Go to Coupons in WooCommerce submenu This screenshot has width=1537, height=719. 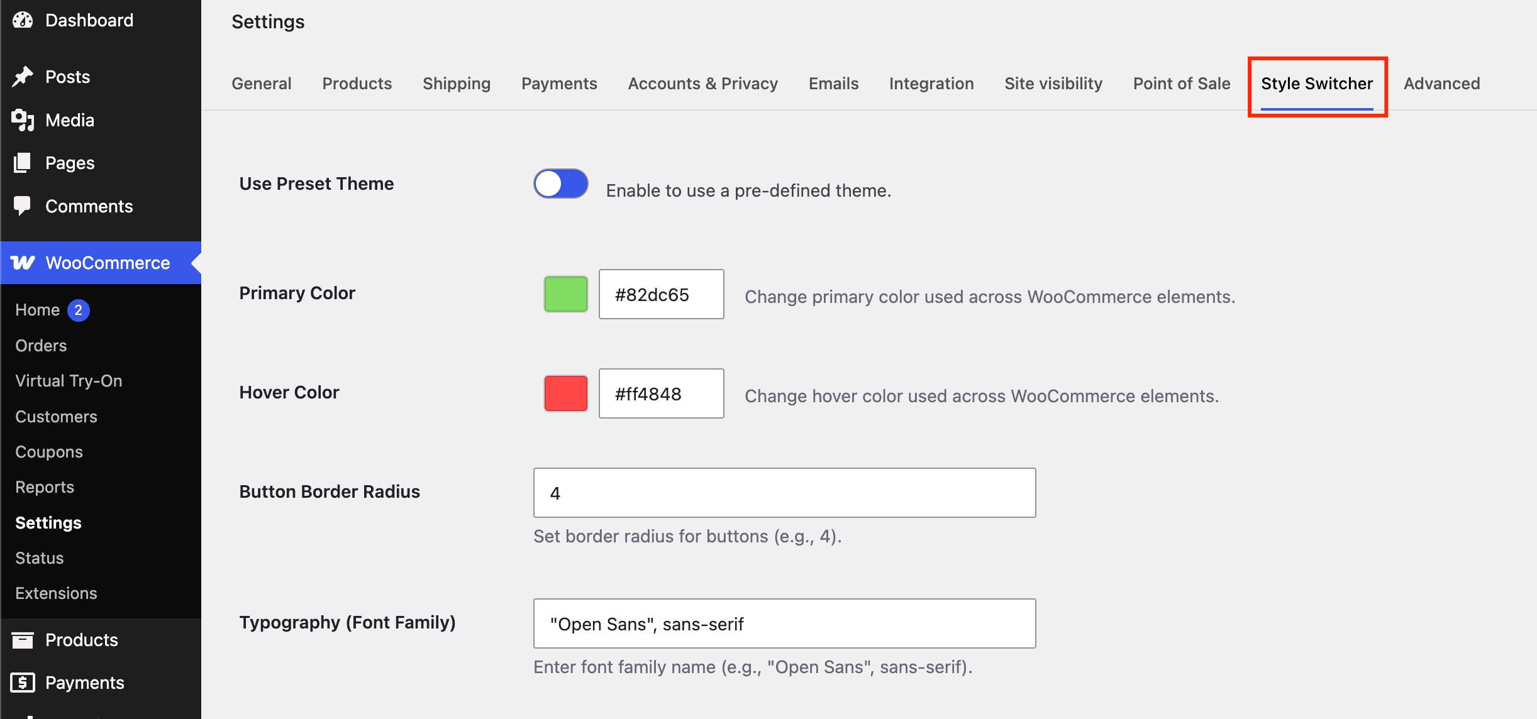(49, 452)
